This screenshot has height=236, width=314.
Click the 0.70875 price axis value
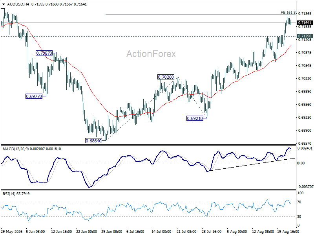pyautogui.click(x=305, y=53)
